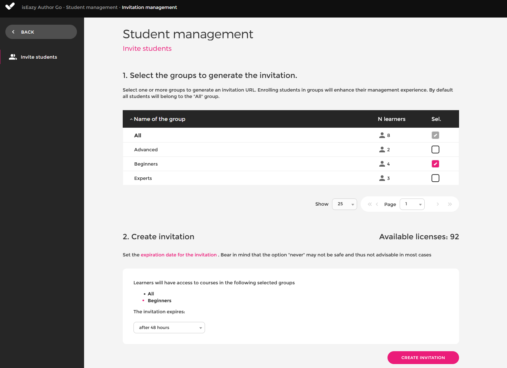Image resolution: width=507 pixels, height=368 pixels.
Task: Go to the next page arrow
Action: [438, 204]
